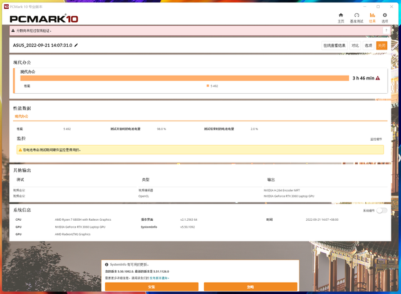Maximize the PCMark 10 window
The width and height of the screenshot is (401, 294).
tap(378, 7)
